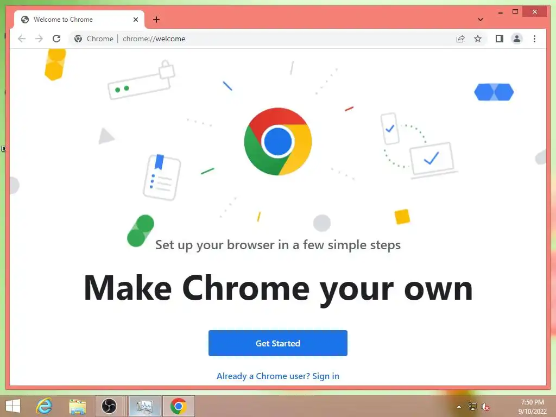Launch Internet Explorer from the taskbar
The height and width of the screenshot is (417, 556).
[x=45, y=406]
